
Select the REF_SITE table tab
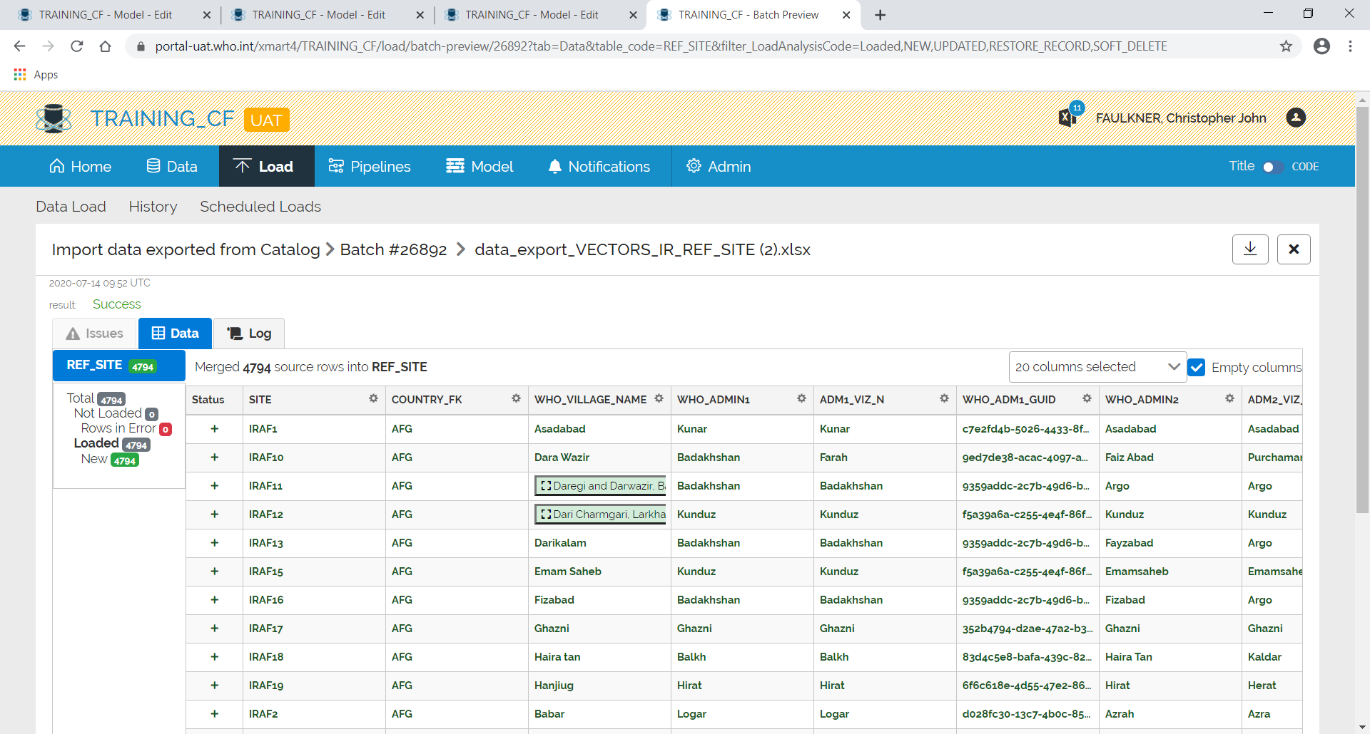tap(118, 366)
